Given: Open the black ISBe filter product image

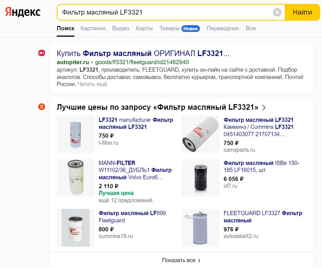Looking at the screenshot, I should [x=200, y=178].
